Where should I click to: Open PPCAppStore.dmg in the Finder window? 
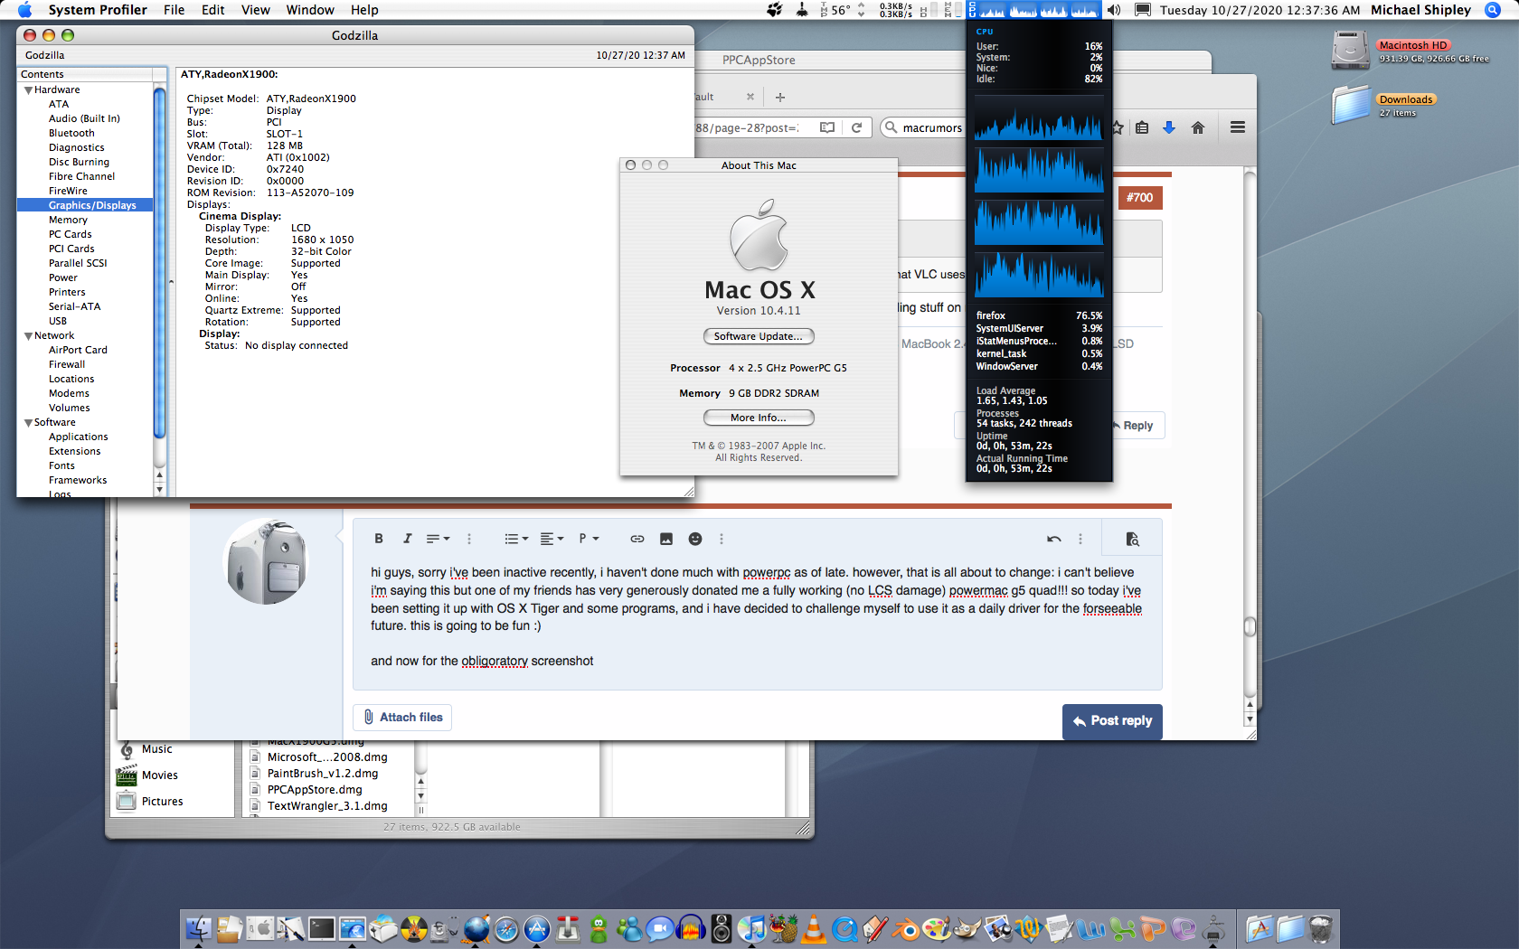(x=315, y=790)
